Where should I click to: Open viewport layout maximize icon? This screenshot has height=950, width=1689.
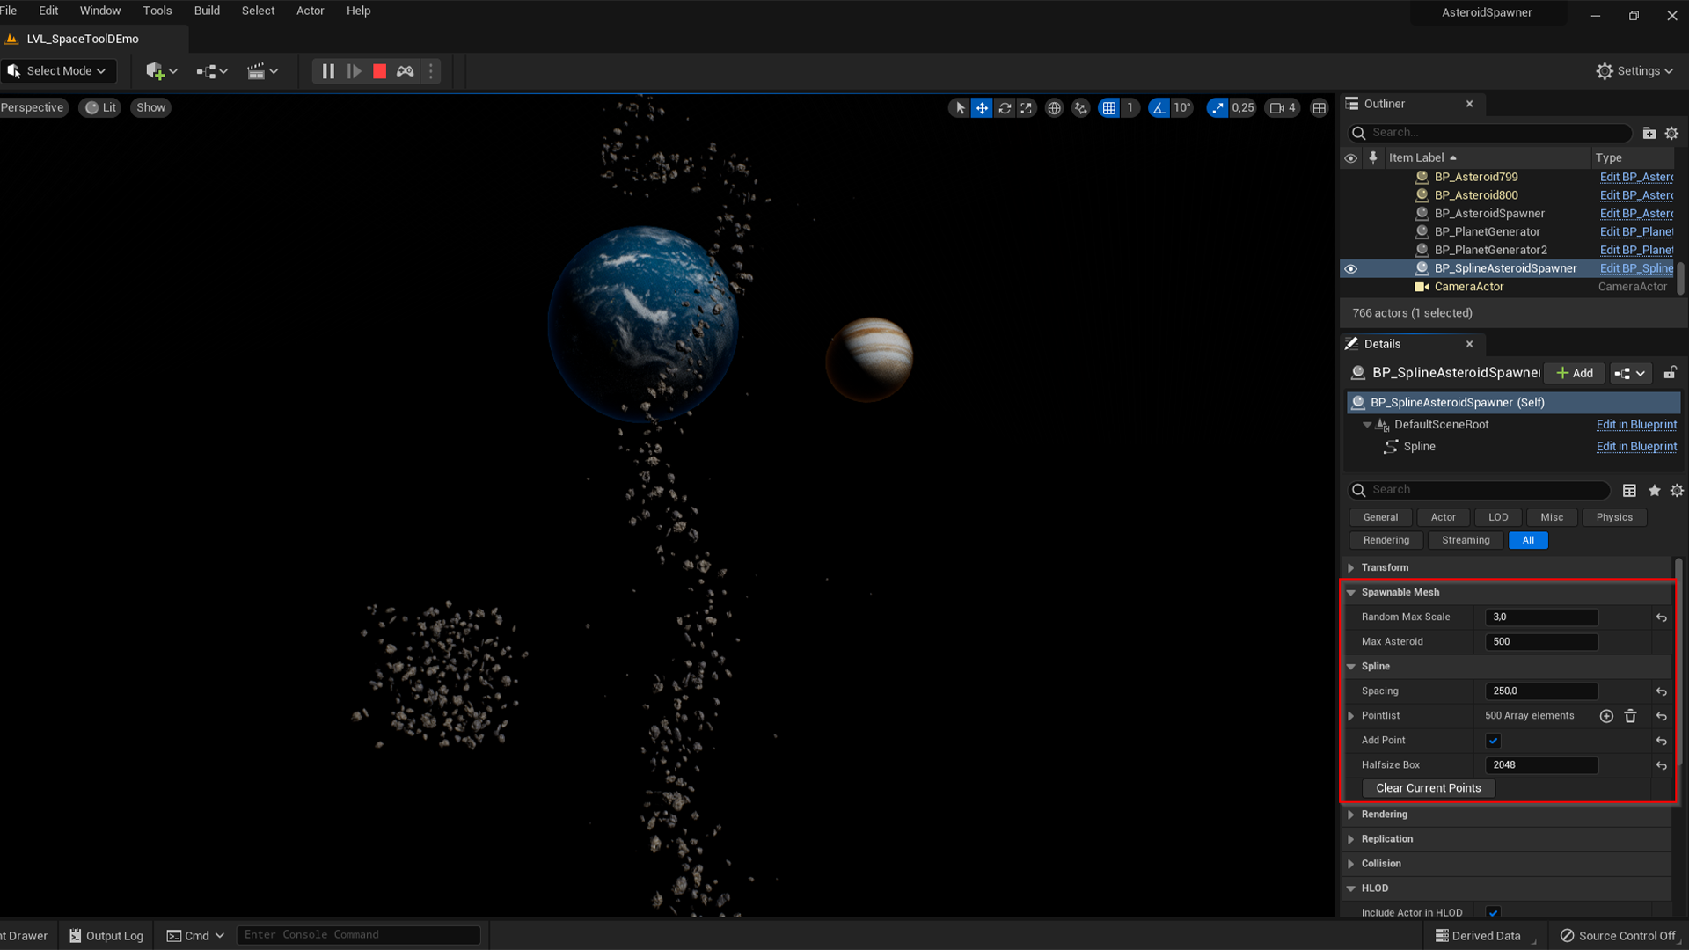pos(1319,107)
